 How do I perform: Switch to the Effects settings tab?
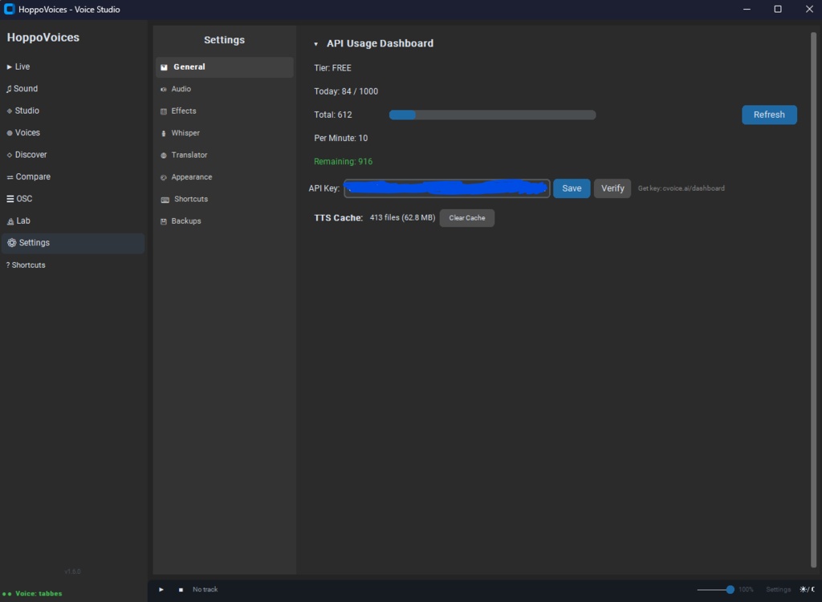coord(225,111)
